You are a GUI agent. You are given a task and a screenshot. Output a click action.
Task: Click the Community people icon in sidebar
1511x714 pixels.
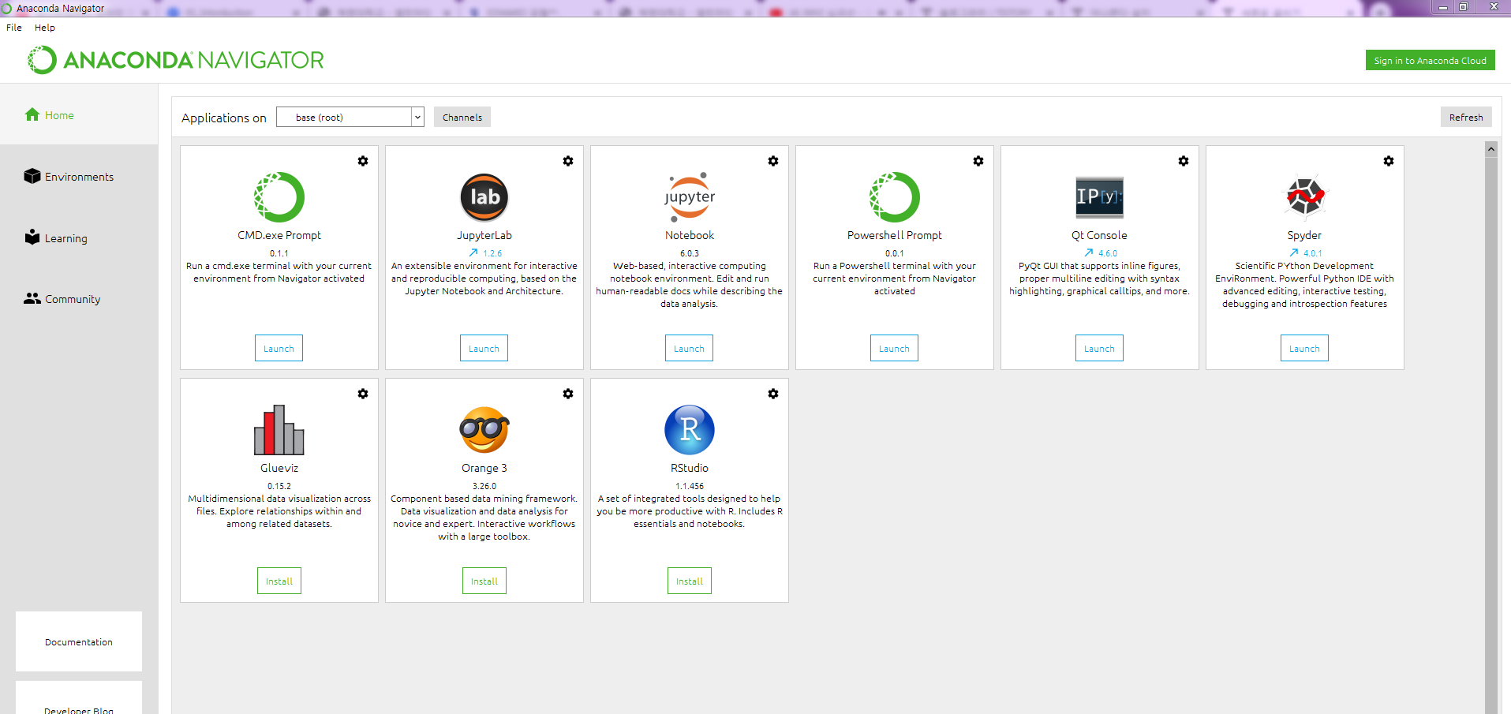(x=32, y=298)
